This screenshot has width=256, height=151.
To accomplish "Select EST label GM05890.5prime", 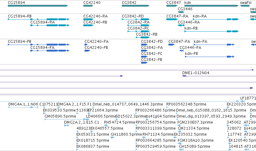I will coord(60,116).
